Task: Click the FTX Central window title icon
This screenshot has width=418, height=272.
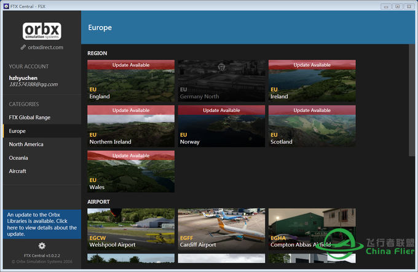Action: [x=6, y=6]
